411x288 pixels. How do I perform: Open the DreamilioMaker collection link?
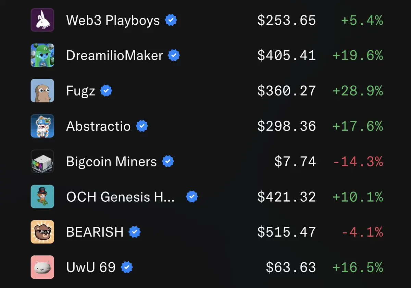tap(114, 55)
